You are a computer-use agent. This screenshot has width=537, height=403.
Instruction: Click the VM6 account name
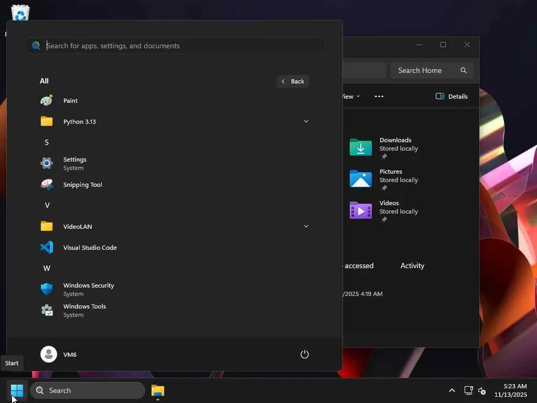click(70, 355)
